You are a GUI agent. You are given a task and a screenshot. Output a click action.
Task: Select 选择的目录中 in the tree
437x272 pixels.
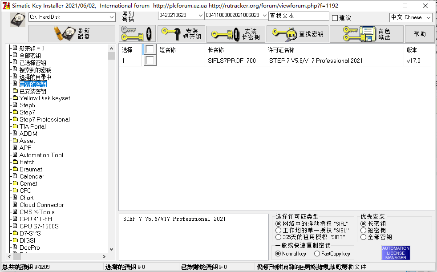click(35, 77)
